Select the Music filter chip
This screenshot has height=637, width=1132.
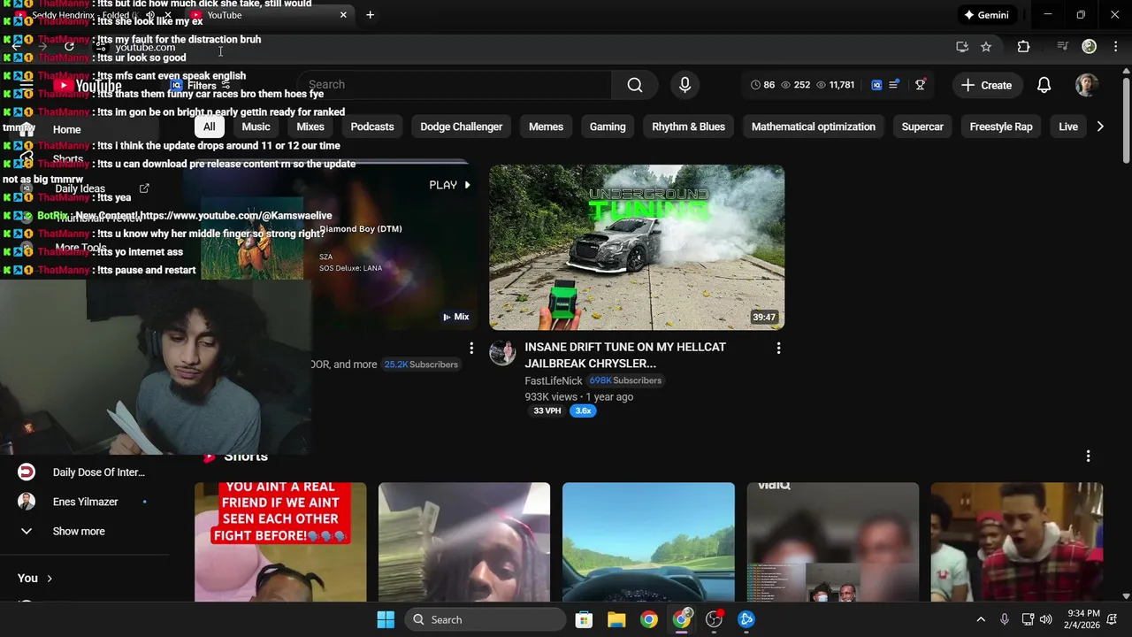pyautogui.click(x=256, y=127)
